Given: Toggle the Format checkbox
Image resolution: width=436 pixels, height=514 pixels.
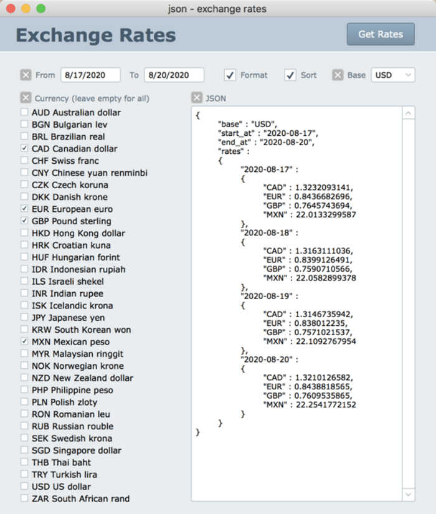Looking at the screenshot, I should 230,75.
